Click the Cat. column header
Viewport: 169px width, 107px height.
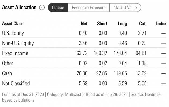click(x=143, y=24)
